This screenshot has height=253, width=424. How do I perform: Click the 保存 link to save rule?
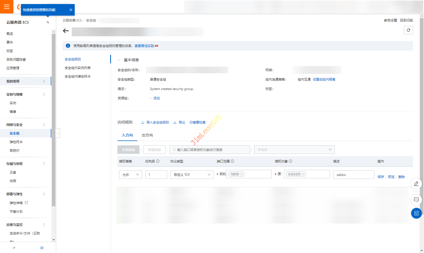click(x=380, y=177)
